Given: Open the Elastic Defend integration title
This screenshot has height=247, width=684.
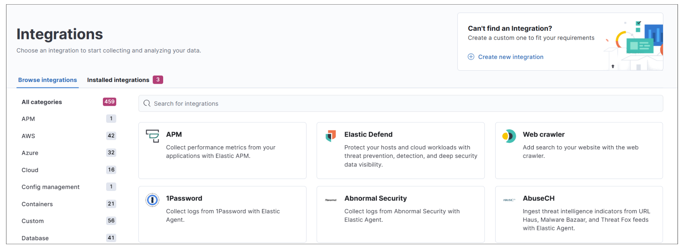Looking at the screenshot, I should [x=368, y=135].
